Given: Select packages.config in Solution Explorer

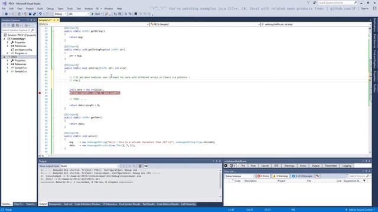Looking at the screenshot, I should tap(23, 49).
